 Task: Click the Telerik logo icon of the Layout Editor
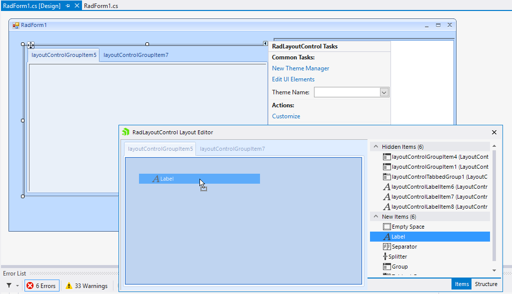tap(125, 132)
